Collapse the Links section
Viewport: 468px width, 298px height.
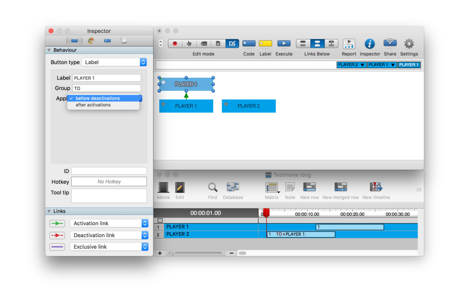click(49, 211)
